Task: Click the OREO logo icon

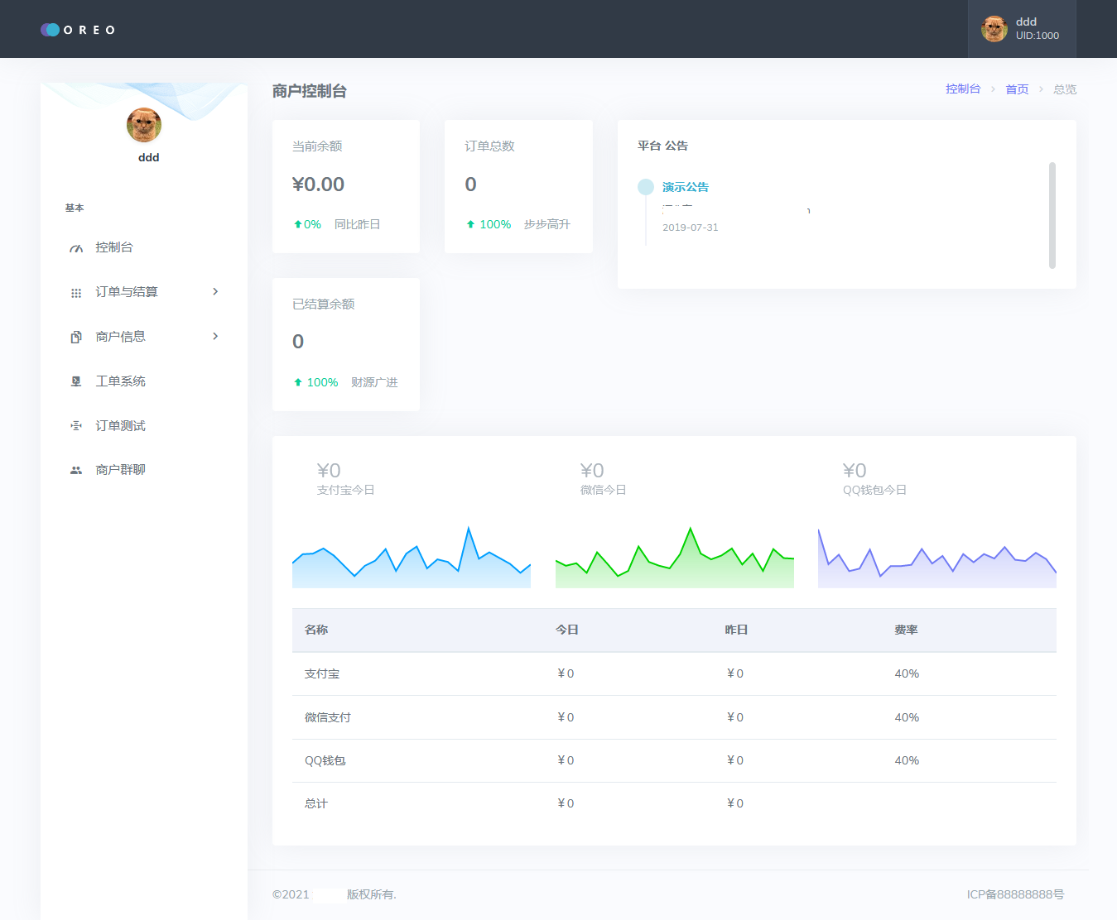Action: tap(51, 30)
